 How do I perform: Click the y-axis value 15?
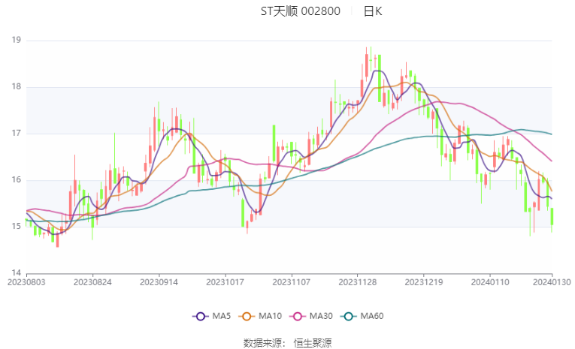[16, 227]
